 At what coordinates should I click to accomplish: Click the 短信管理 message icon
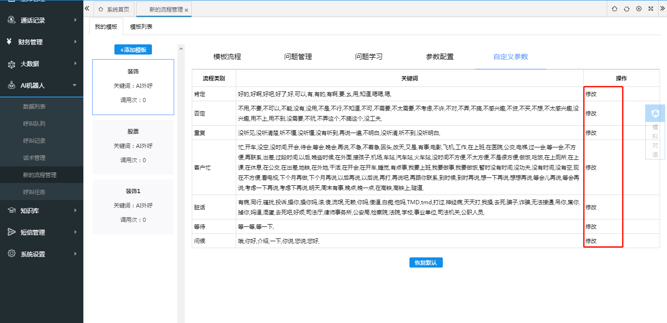[13, 232]
